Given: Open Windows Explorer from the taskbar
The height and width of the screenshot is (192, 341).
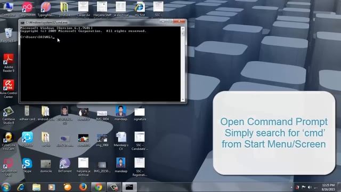Looking at the screenshot, I should pyautogui.click(x=36, y=187).
